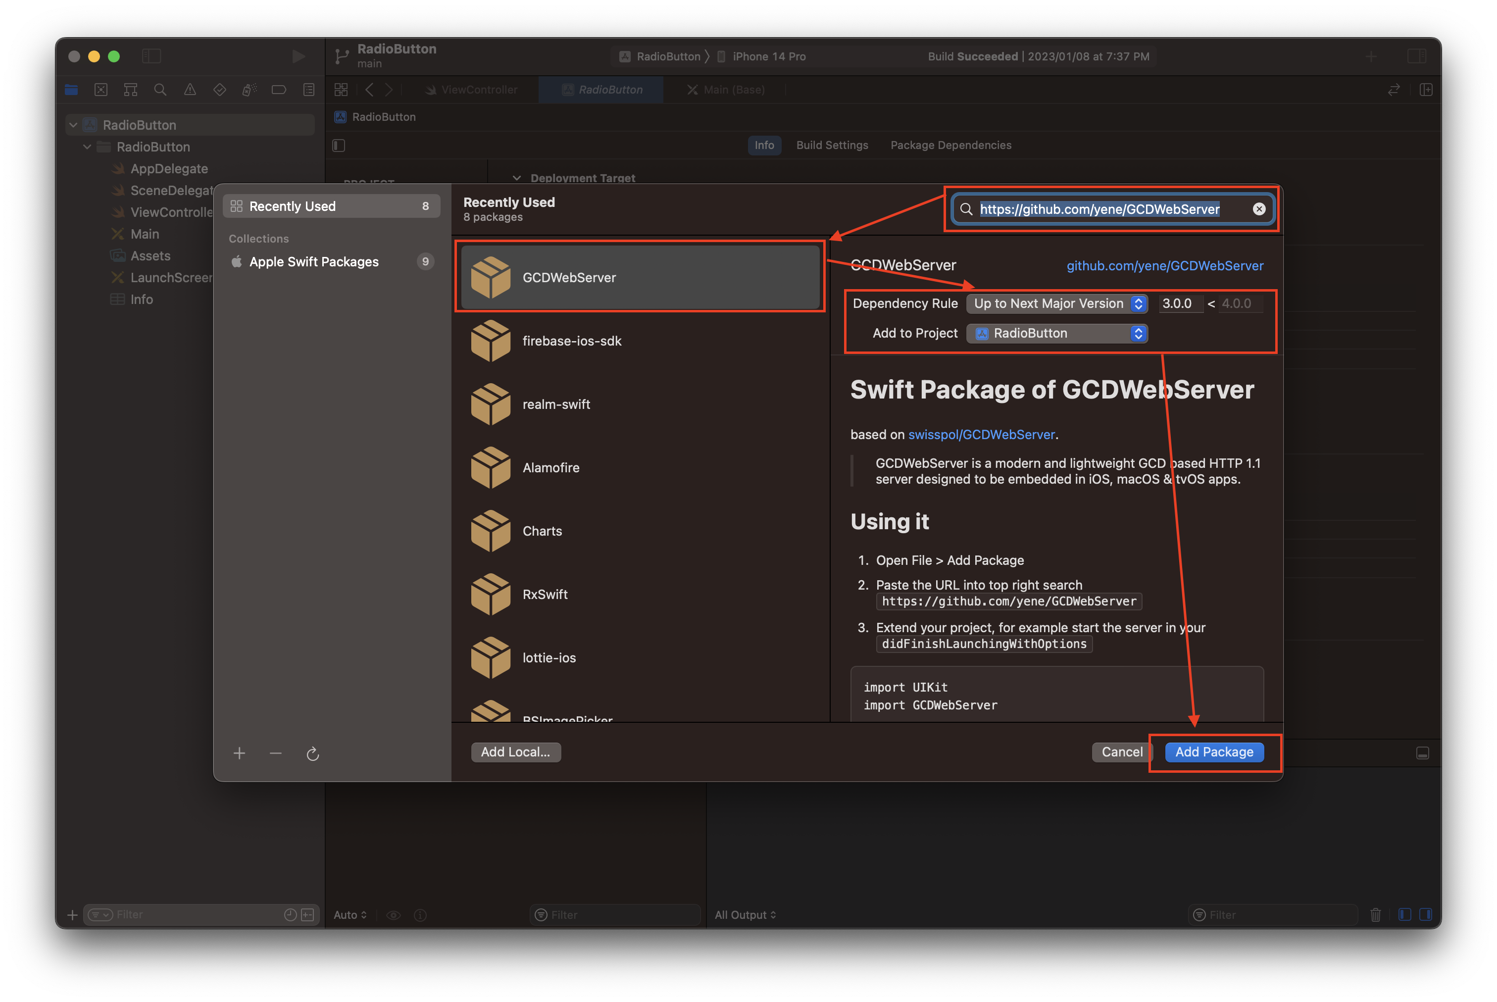Refresh package collections icon
The image size is (1497, 1002).
[x=312, y=754]
